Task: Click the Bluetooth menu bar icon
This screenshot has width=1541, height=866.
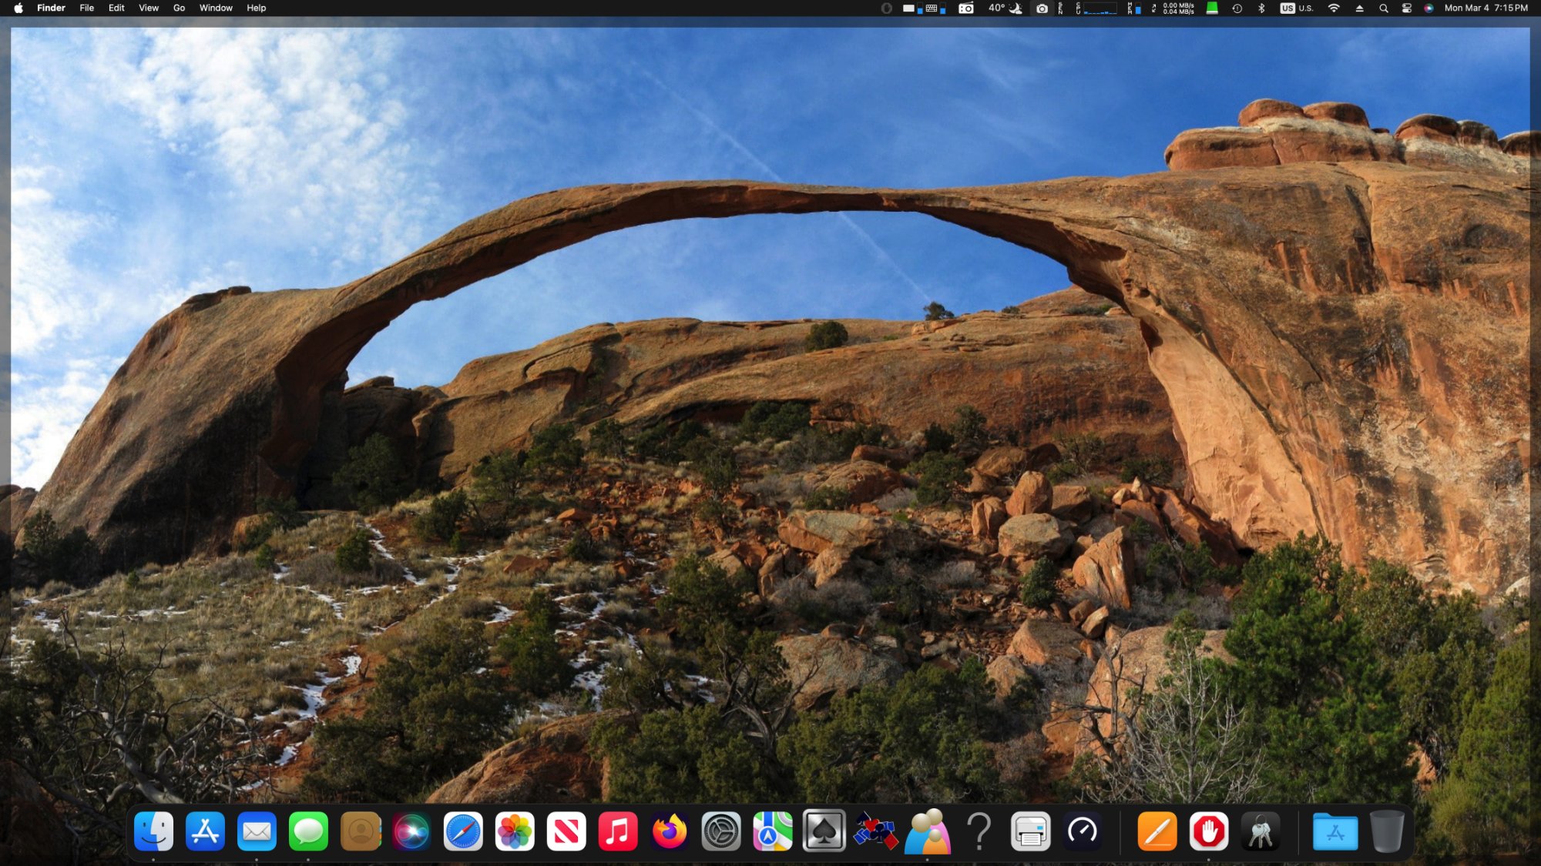Action: click(x=1261, y=8)
